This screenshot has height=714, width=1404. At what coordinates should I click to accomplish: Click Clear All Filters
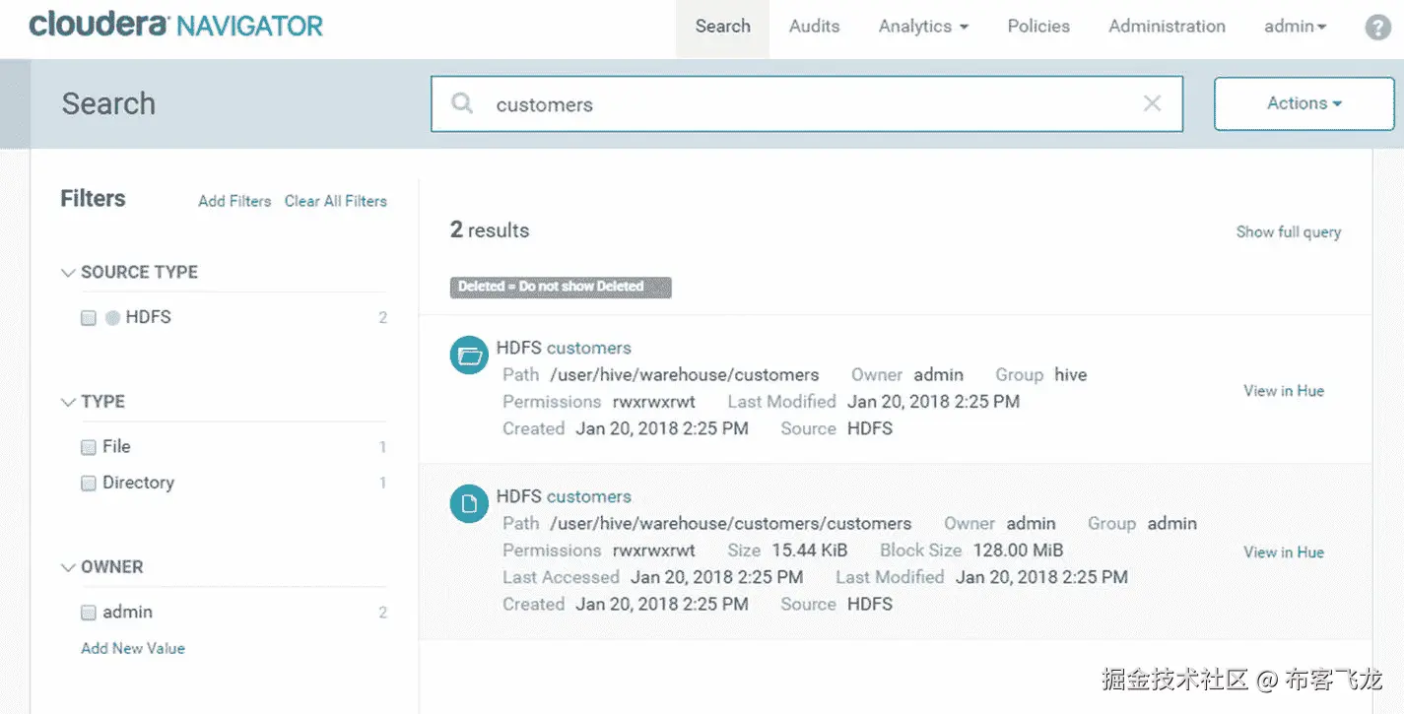pos(336,201)
